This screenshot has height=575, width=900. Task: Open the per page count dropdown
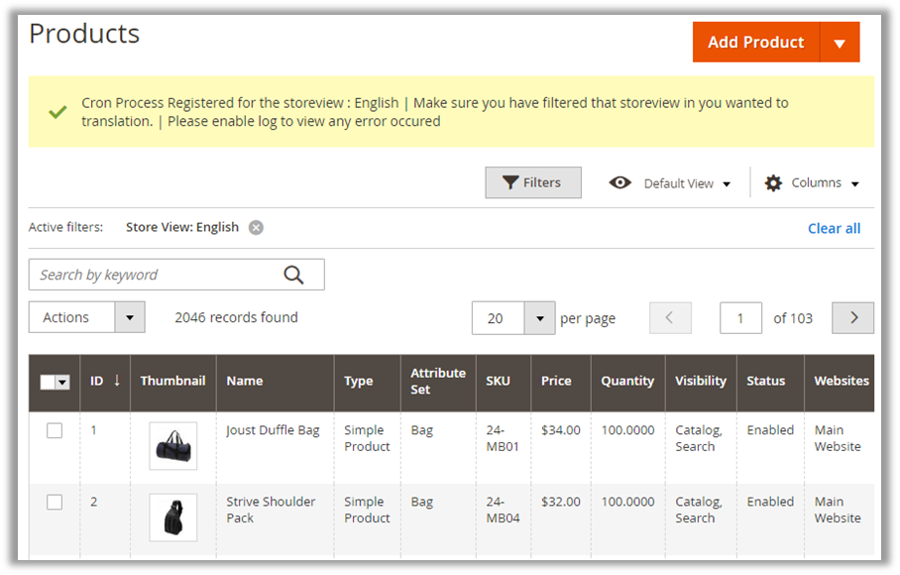click(x=539, y=318)
